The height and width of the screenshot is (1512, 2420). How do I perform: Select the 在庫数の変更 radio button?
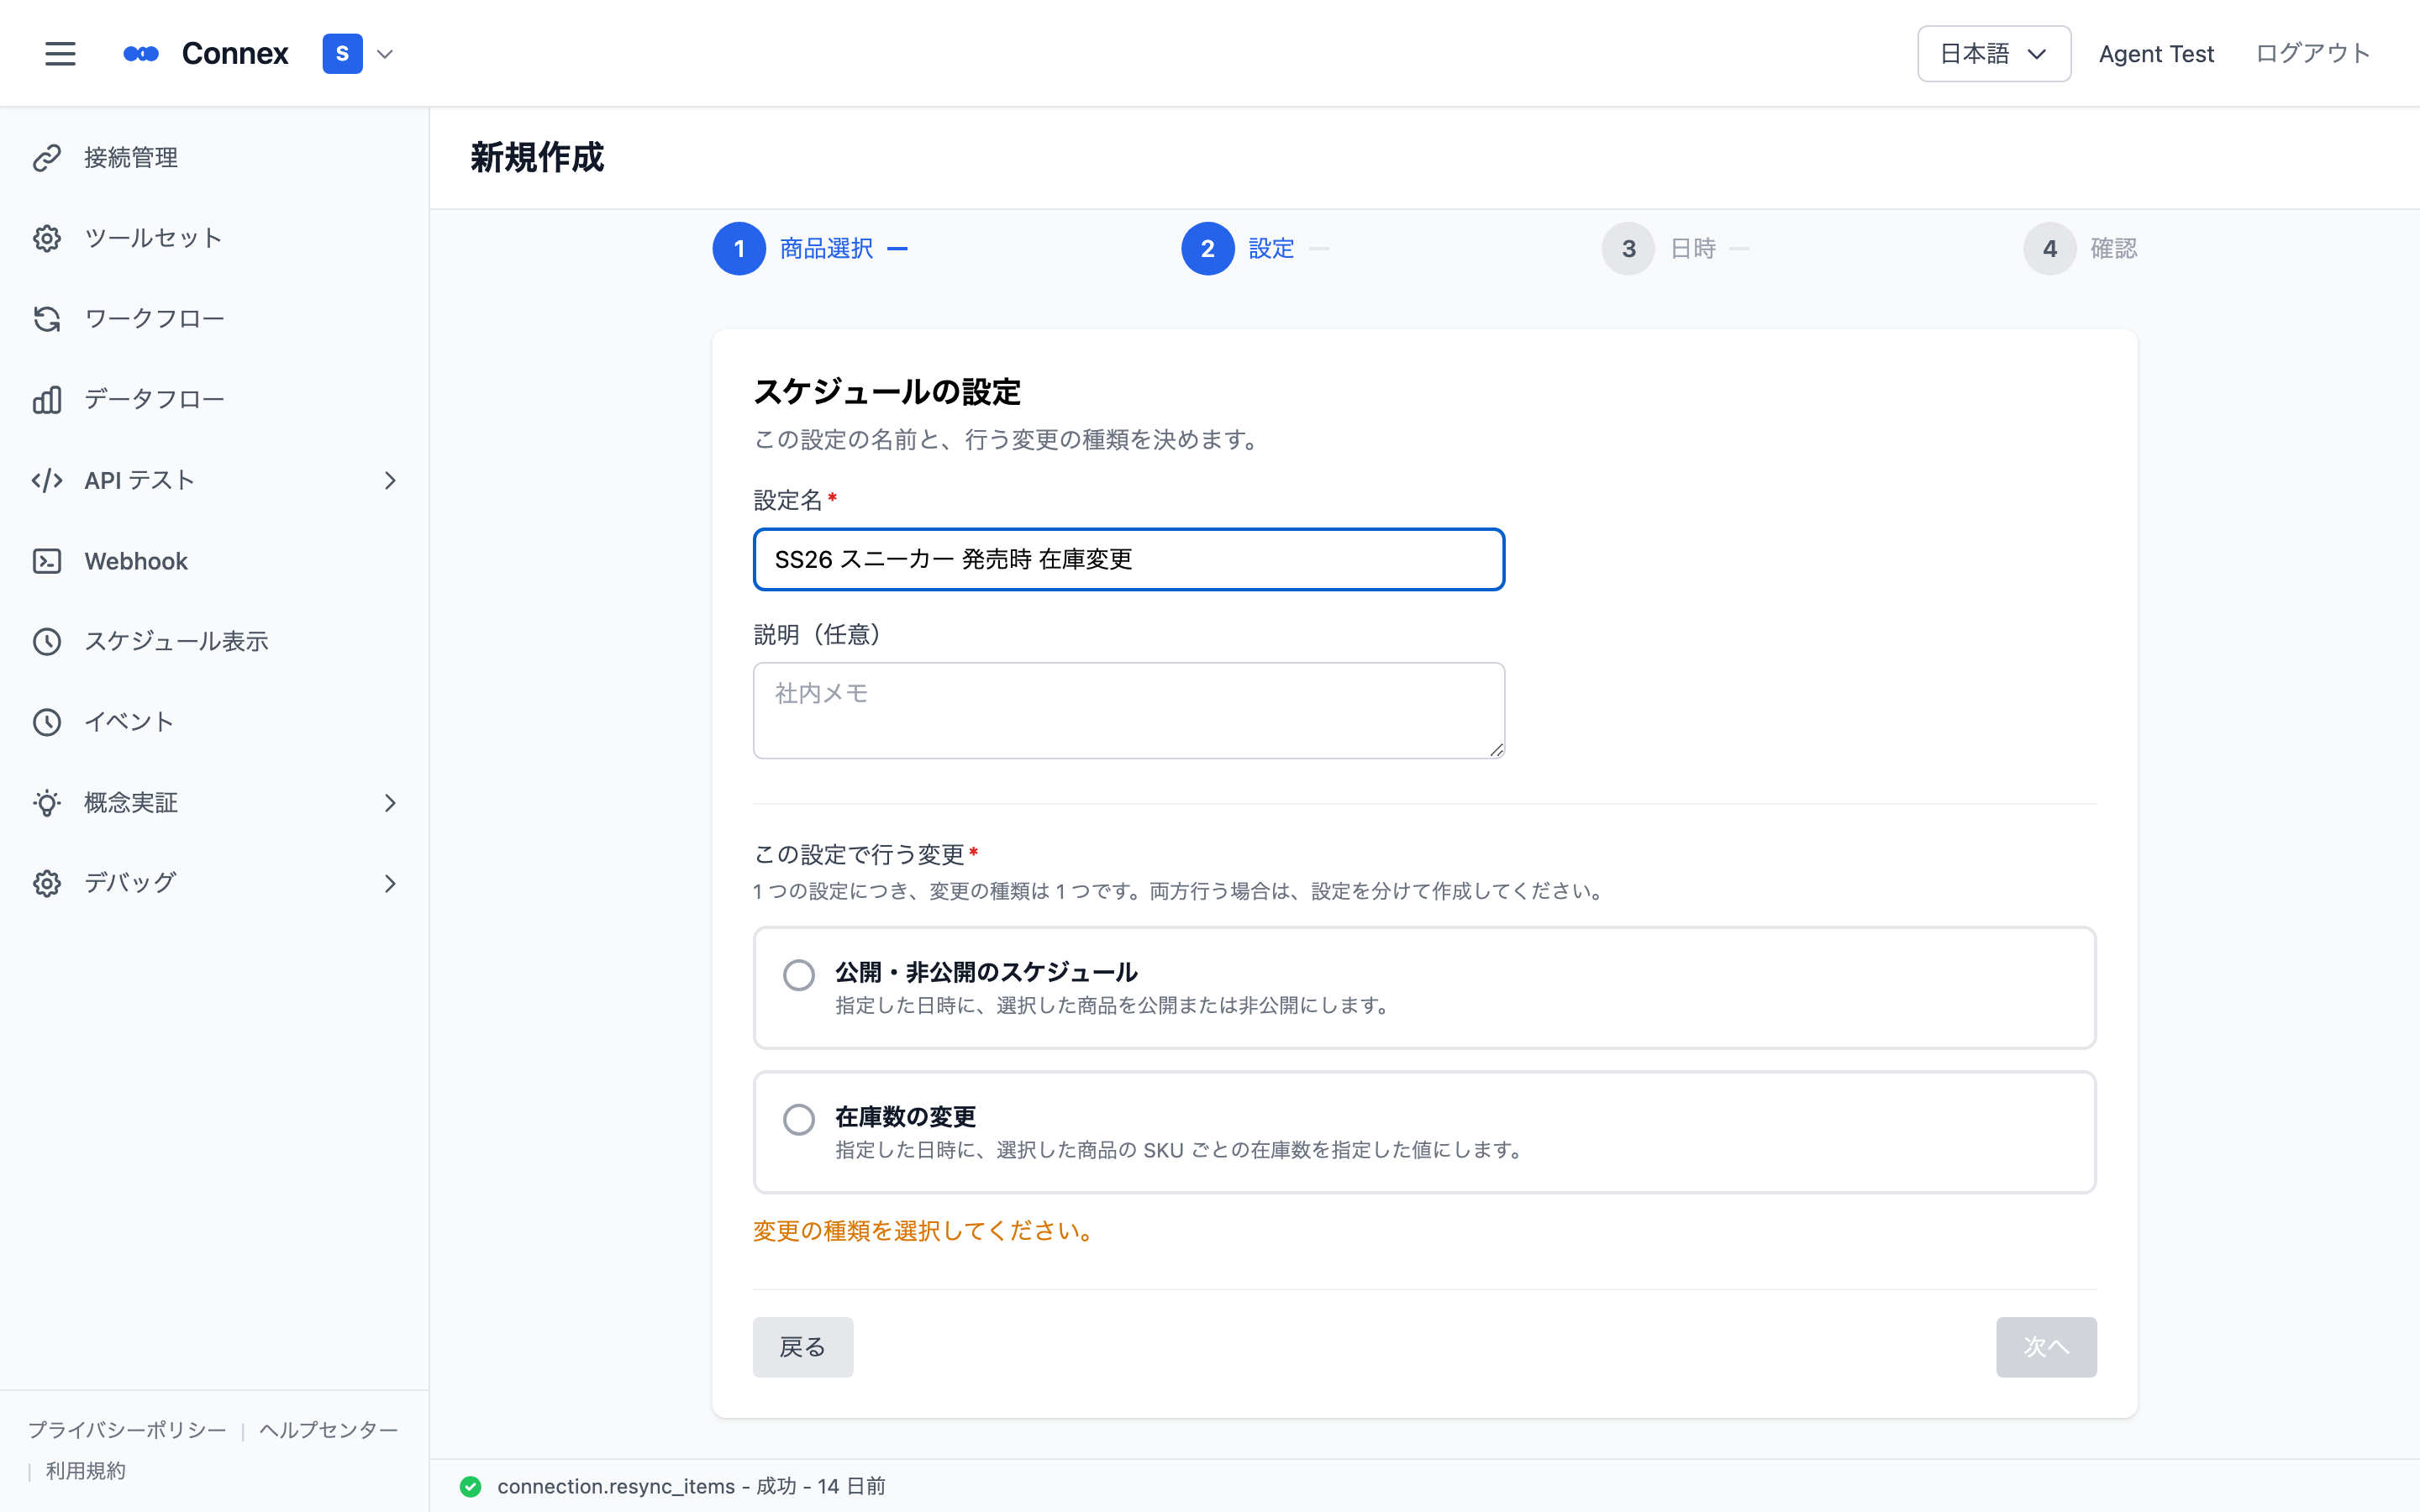tap(799, 1119)
